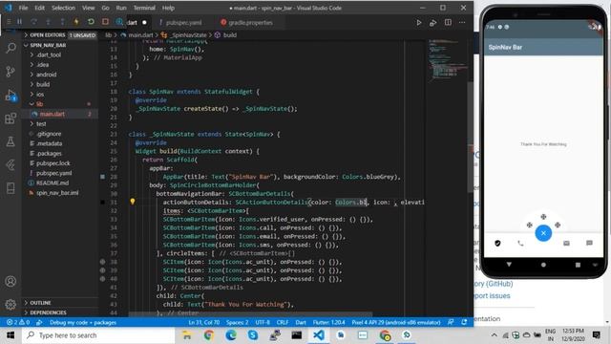Image resolution: width=611 pixels, height=344 pixels.
Task: Open Microsoft Edge from the taskbar
Action: click(231, 335)
